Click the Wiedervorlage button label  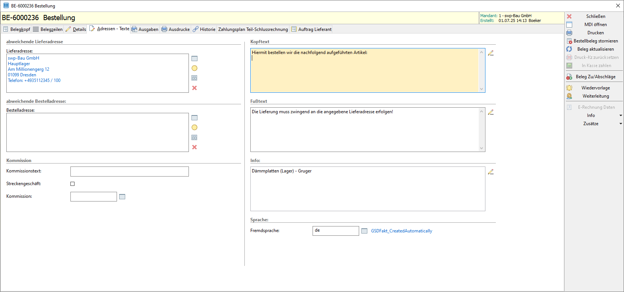[x=596, y=88]
